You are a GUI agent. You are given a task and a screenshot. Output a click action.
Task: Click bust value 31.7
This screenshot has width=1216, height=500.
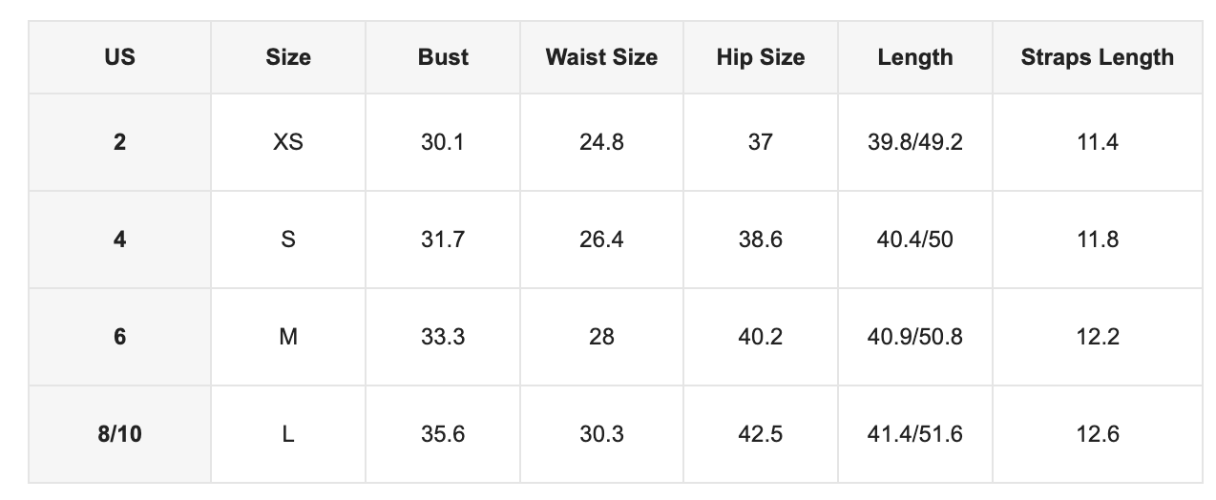point(443,240)
